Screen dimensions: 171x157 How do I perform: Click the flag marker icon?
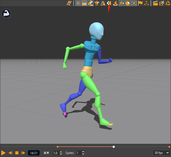tap(140, 3)
